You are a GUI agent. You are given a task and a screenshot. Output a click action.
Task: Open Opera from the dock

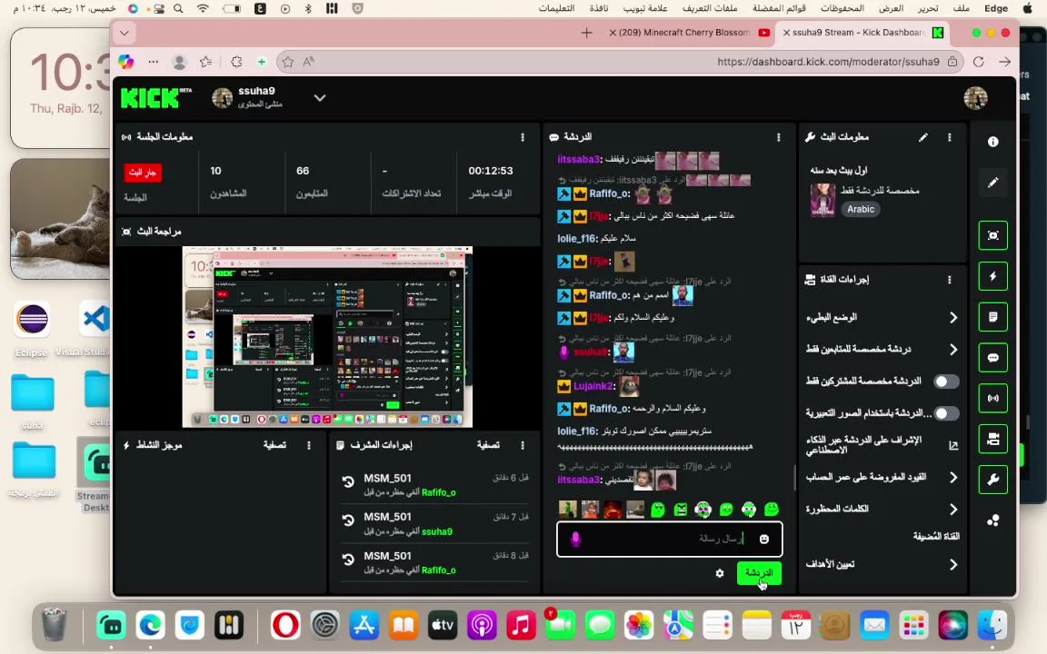coord(285,625)
